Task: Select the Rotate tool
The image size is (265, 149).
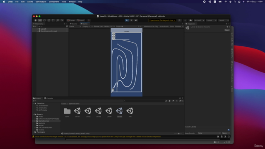Action: (44, 20)
